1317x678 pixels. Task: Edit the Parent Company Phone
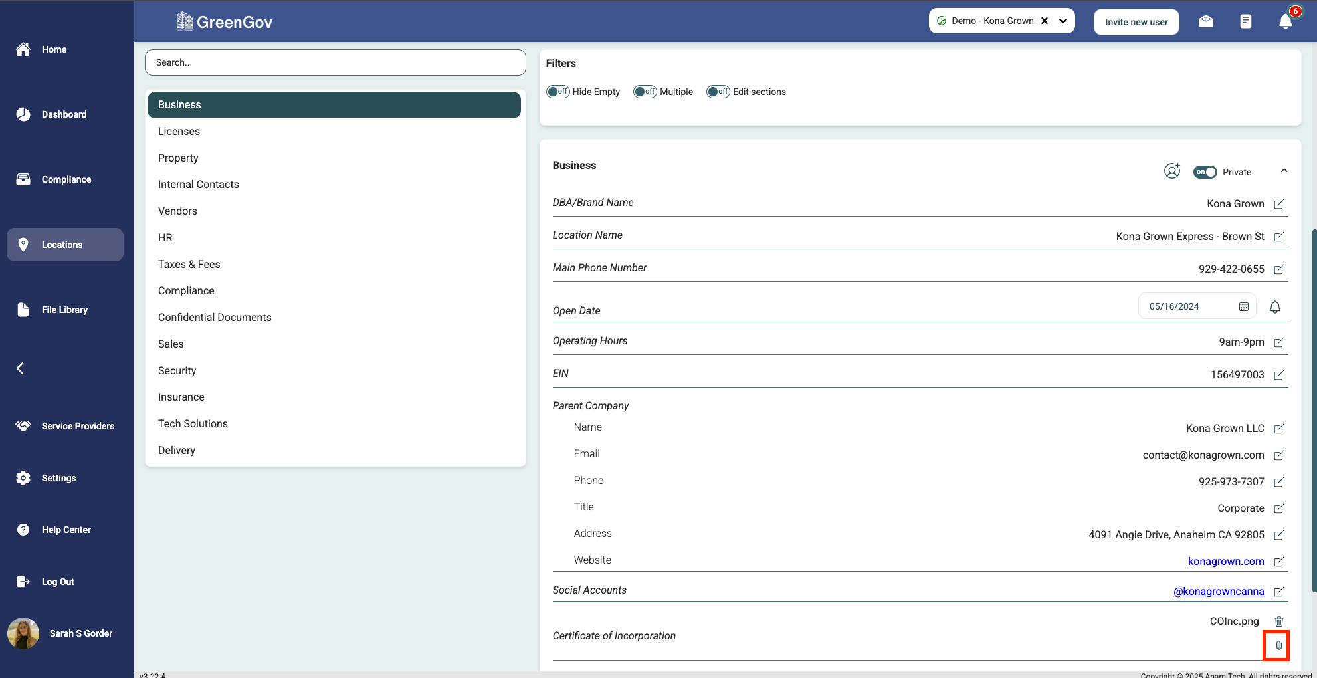pos(1278,482)
